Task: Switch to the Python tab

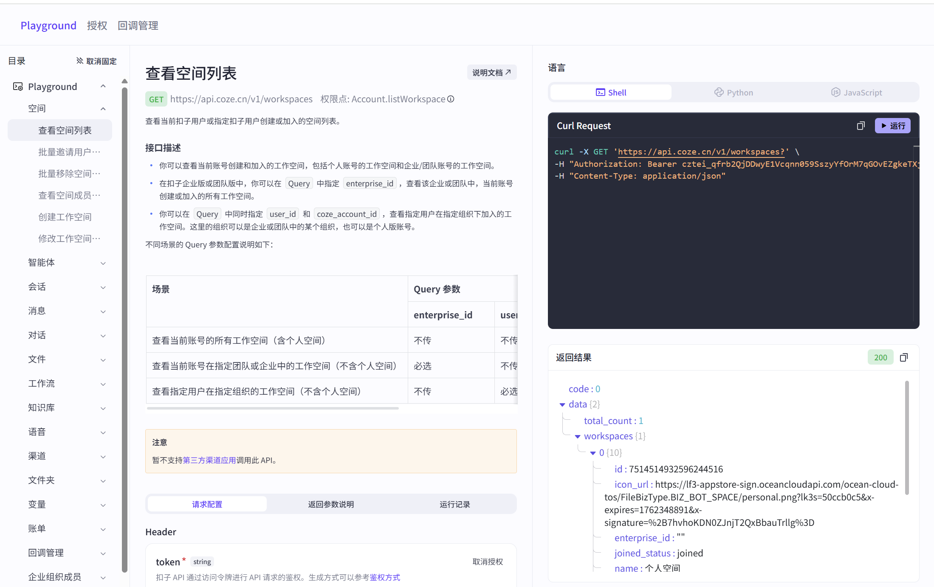Action: tap(734, 92)
